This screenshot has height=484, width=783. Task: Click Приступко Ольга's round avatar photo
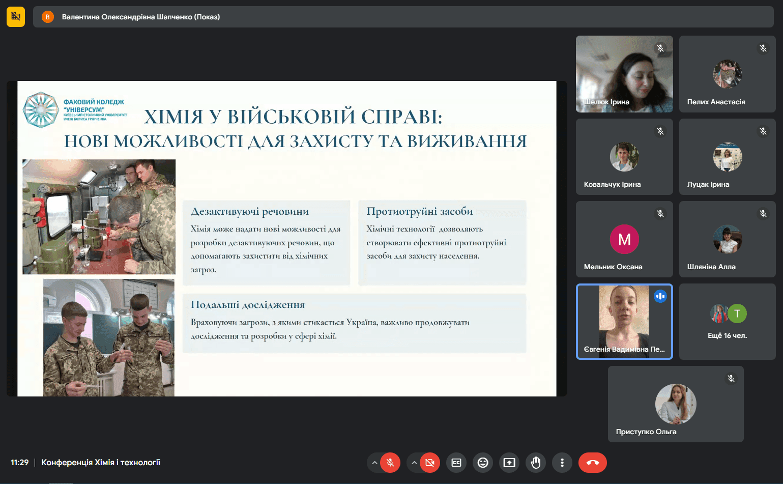tap(676, 404)
